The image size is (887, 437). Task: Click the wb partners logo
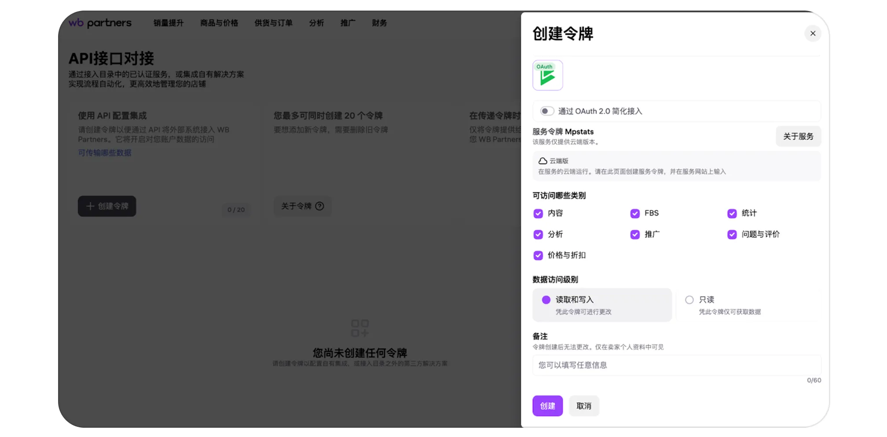click(x=99, y=23)
